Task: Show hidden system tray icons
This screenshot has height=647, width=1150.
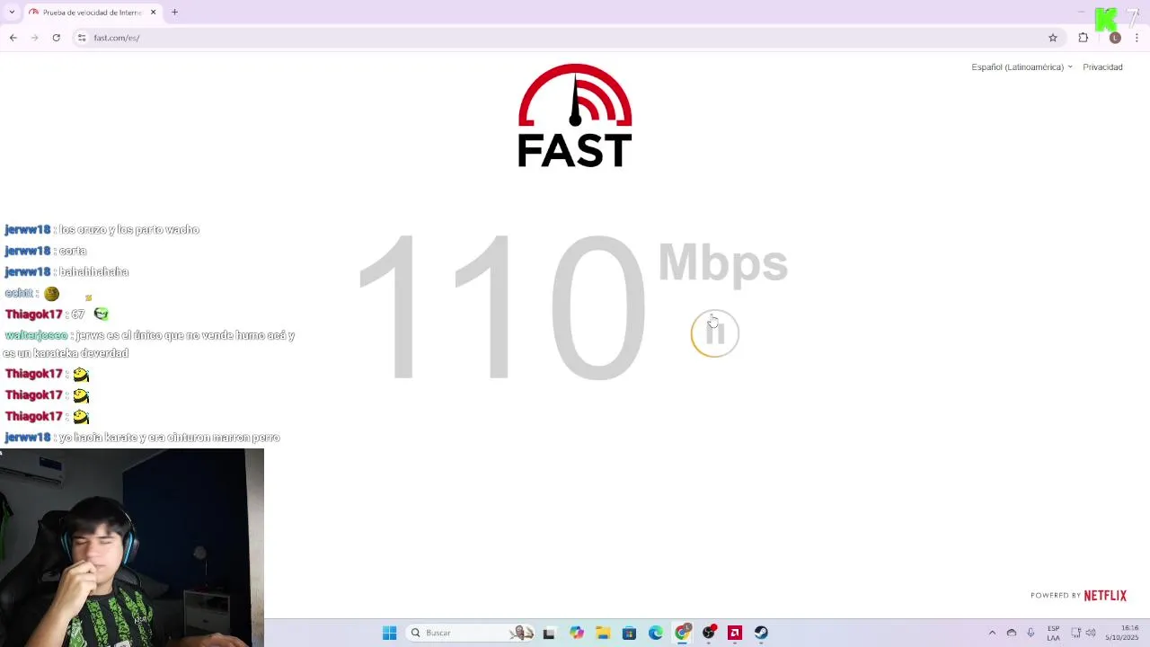Action: point(992,633)
